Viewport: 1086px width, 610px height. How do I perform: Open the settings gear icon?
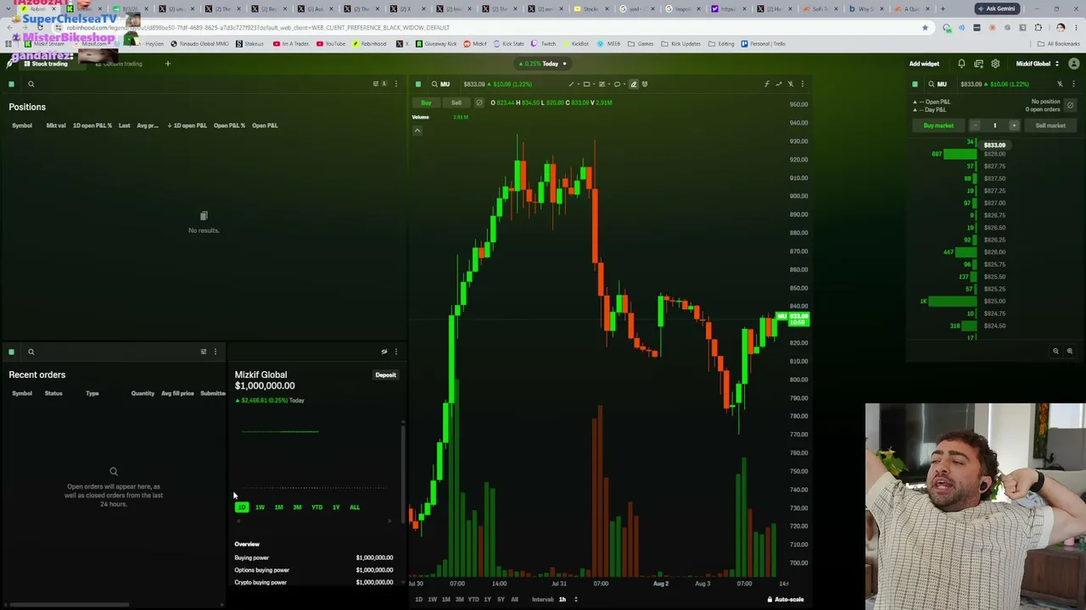point(995,64)
